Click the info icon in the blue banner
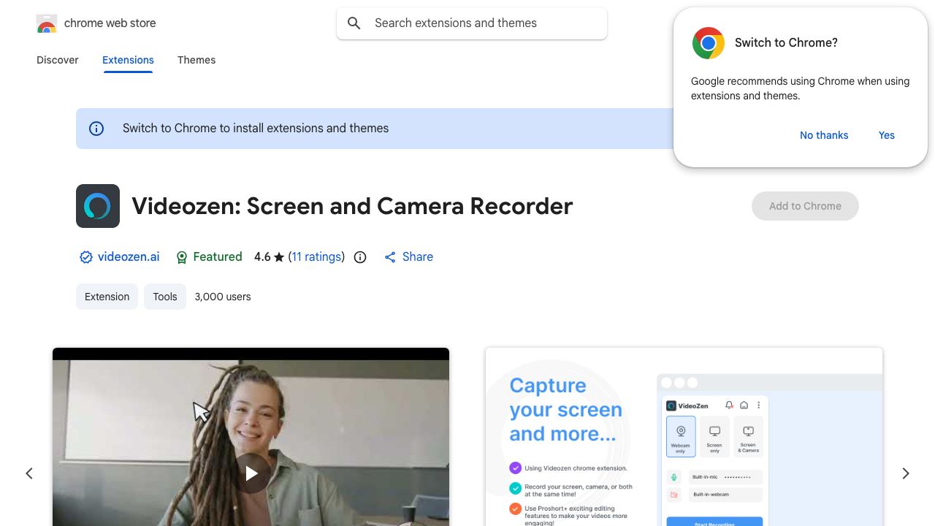The height and width of the screenshot is (526, 935). click(x=96, y=129)
